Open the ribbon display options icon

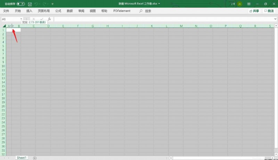coord(249,4)
